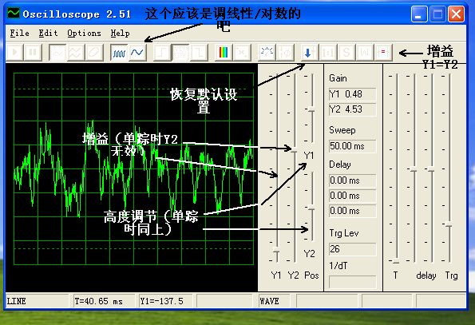Choose the rising edge trigger icon
475x325 pixels.
coord(162,53)
